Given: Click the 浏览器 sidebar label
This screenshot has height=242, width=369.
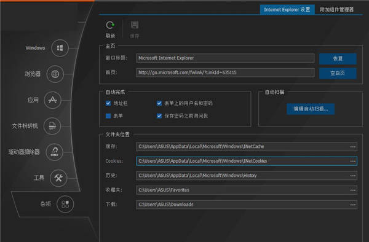Looking at the screenshot, I should [x=33, y=74].
